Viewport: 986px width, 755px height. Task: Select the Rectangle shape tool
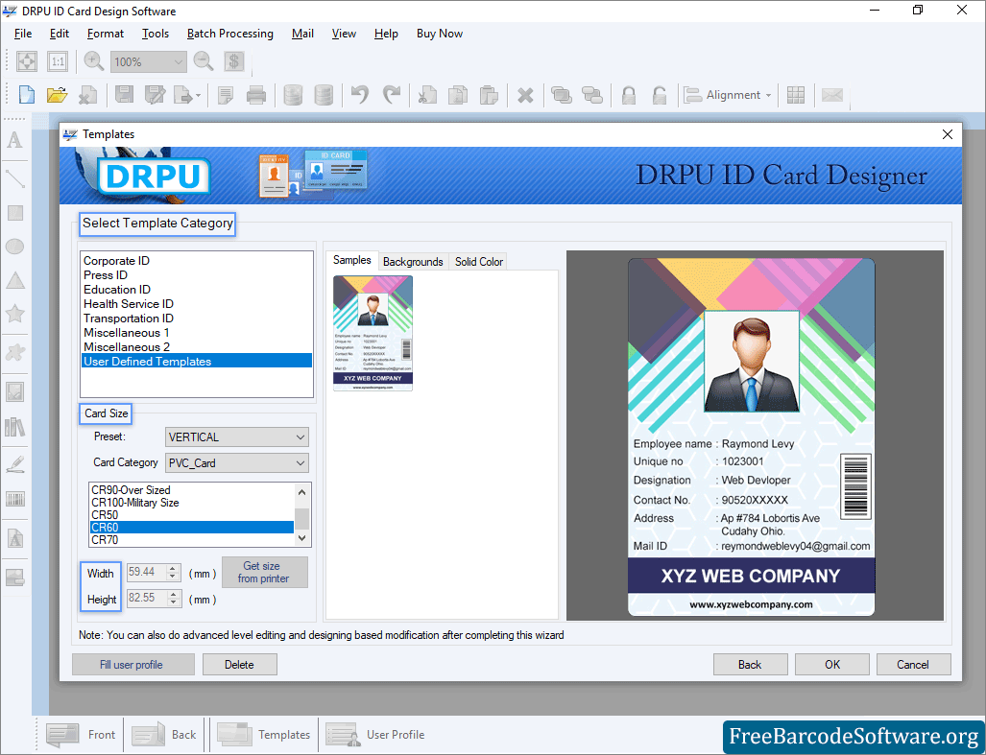pyautogui.click(x=15, y=213)
